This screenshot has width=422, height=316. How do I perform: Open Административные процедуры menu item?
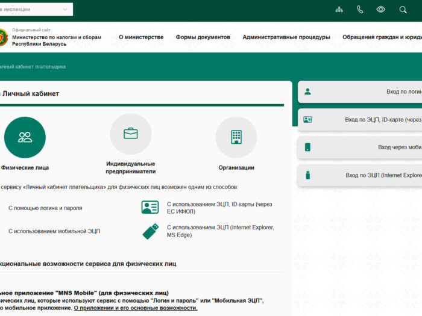(x=286, y=37)
